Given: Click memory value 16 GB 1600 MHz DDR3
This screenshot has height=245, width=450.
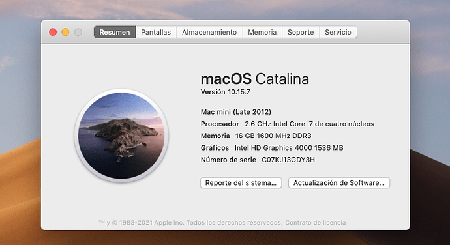Looking at the screenshot, I should tap(273, 136).
